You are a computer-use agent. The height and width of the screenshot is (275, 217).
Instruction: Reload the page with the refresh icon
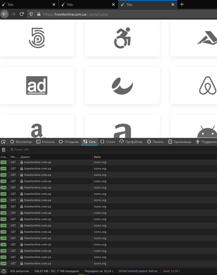pos(22,14)
